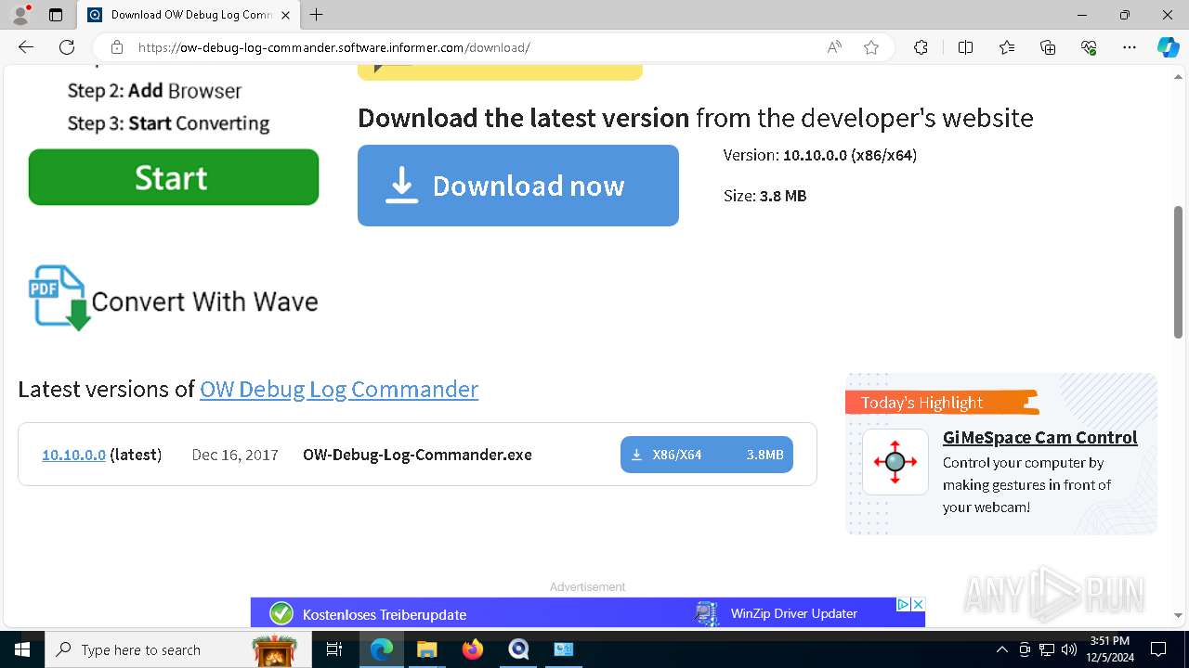1189x668 pixels.
Task: Open the profile avatar icon
Action: 20,15
